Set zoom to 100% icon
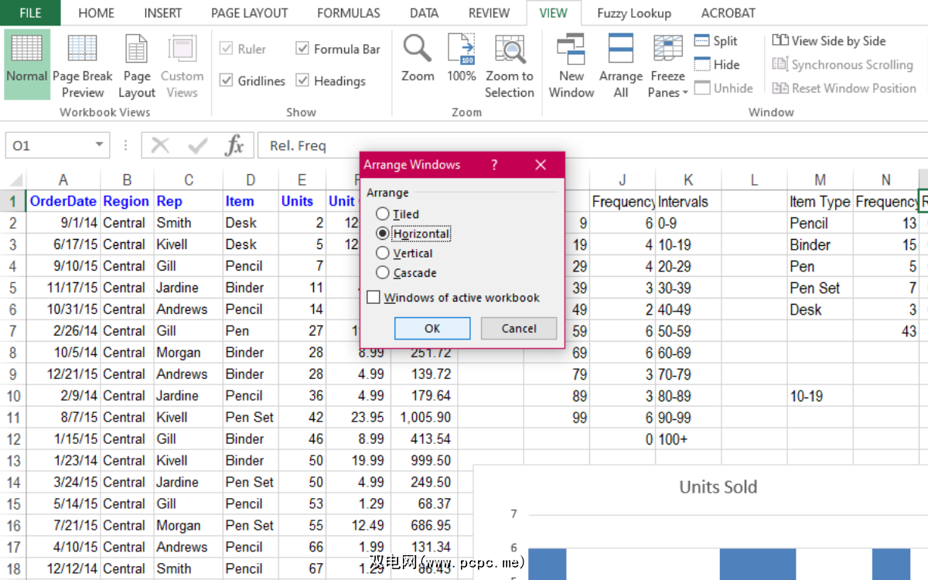Viewport: 928px width, 580px height. [x=462, y=49]
